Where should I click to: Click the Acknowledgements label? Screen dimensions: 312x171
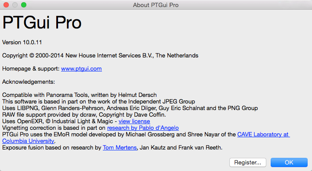click(x=29, y=82)
